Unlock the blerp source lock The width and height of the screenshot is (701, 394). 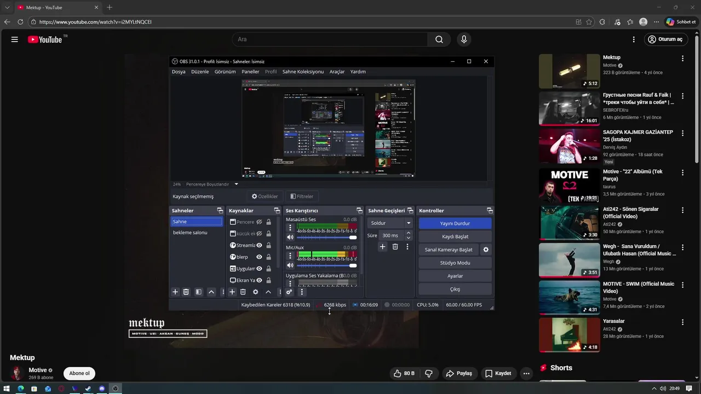pyautogui.click(x=269, y=257)
